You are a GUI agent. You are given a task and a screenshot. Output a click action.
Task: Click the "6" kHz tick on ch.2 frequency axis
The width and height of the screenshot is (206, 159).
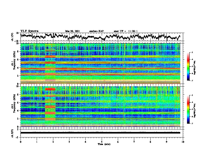point(18,103)
